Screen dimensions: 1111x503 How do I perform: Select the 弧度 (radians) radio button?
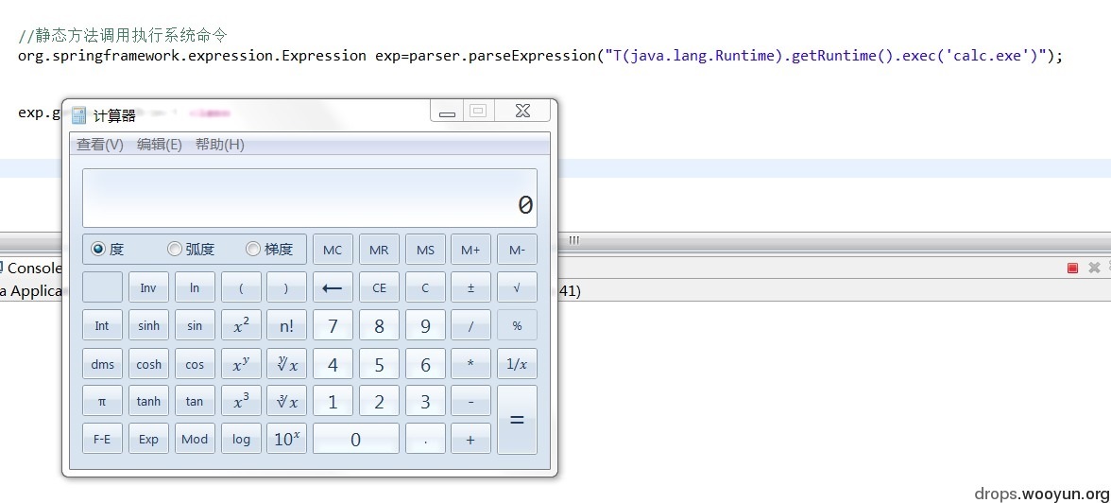174,249
